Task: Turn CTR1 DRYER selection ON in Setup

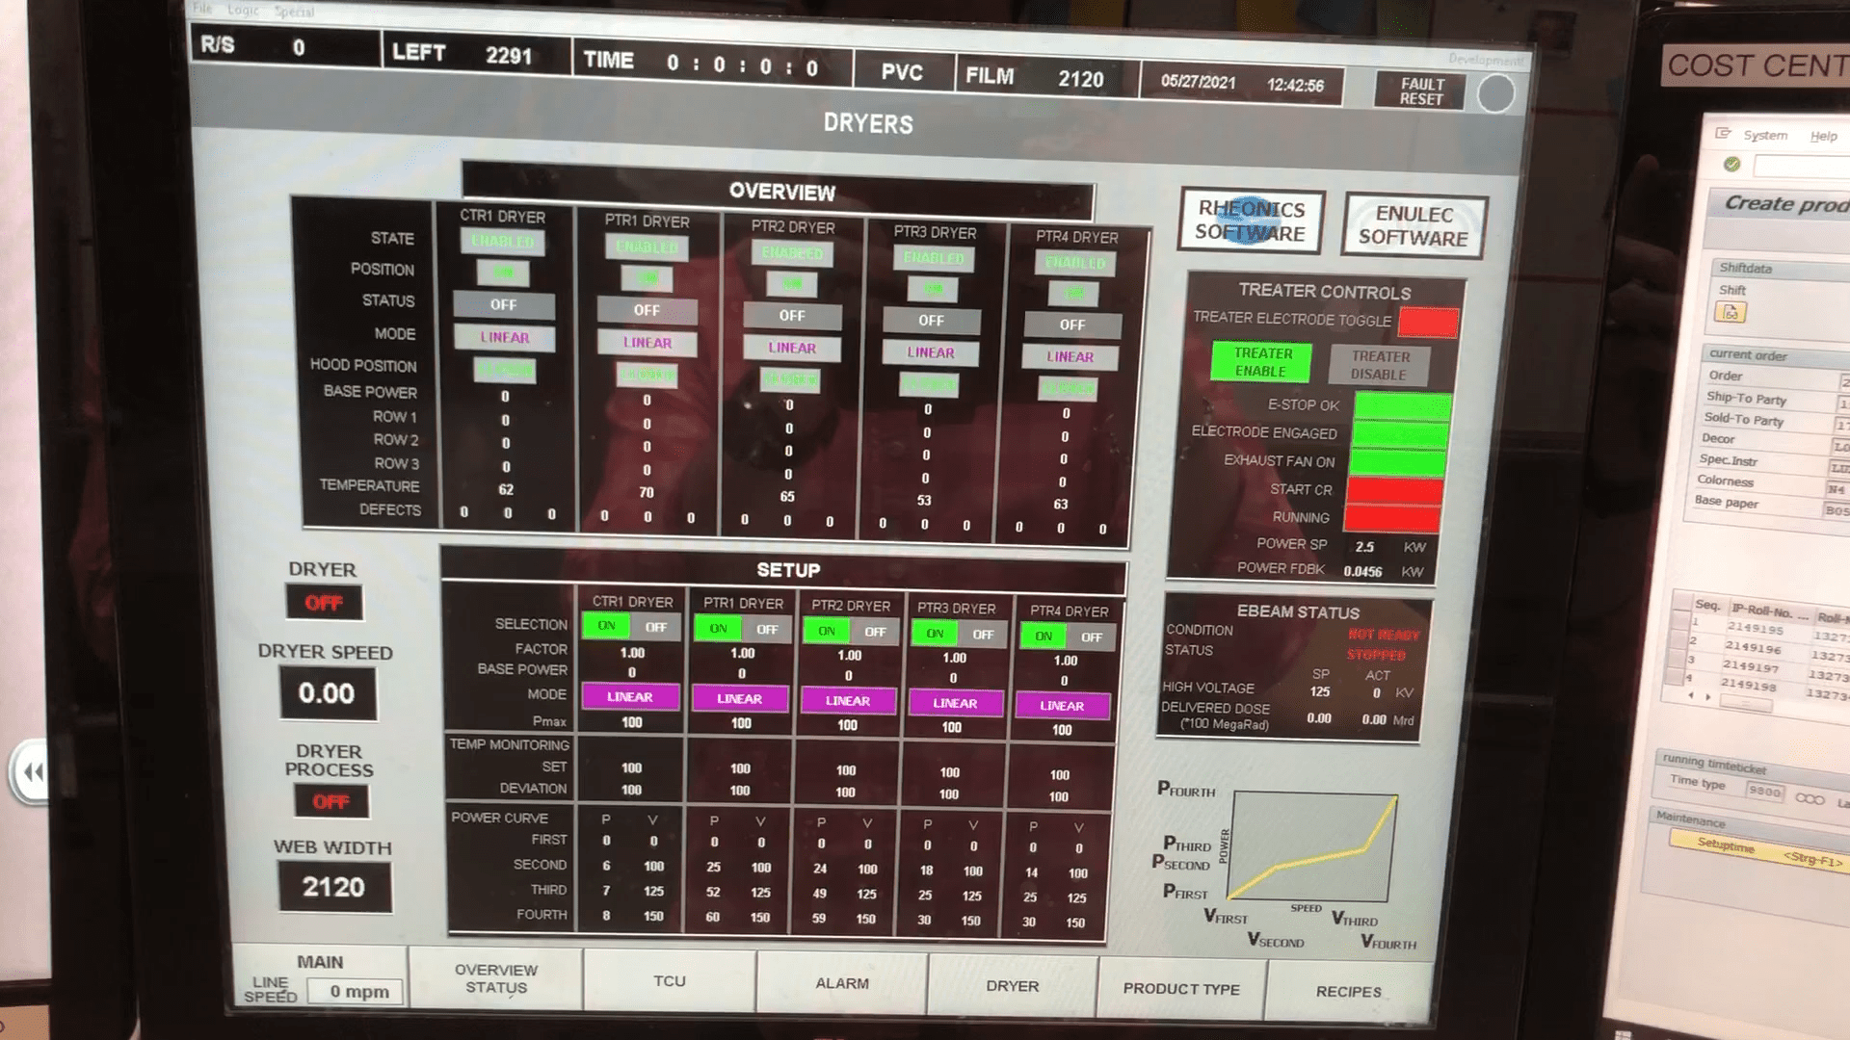Action: 606,626
